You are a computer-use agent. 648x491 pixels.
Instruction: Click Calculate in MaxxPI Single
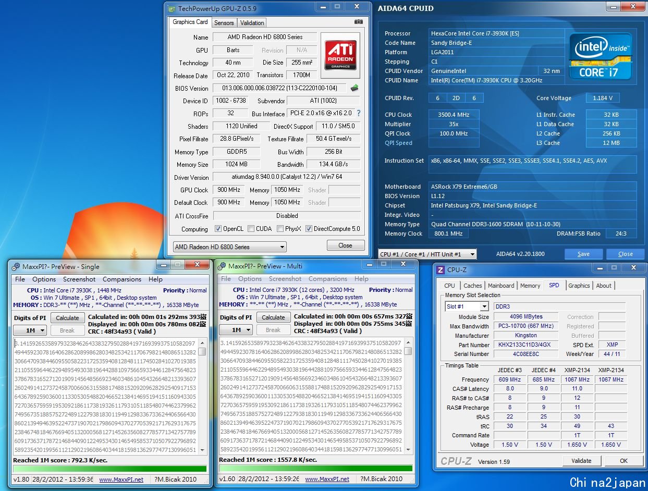[67, 318]
